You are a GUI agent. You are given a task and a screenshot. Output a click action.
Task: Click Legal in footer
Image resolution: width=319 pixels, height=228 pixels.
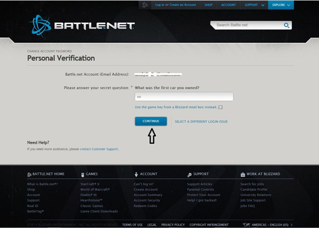(x=152, y=225)
